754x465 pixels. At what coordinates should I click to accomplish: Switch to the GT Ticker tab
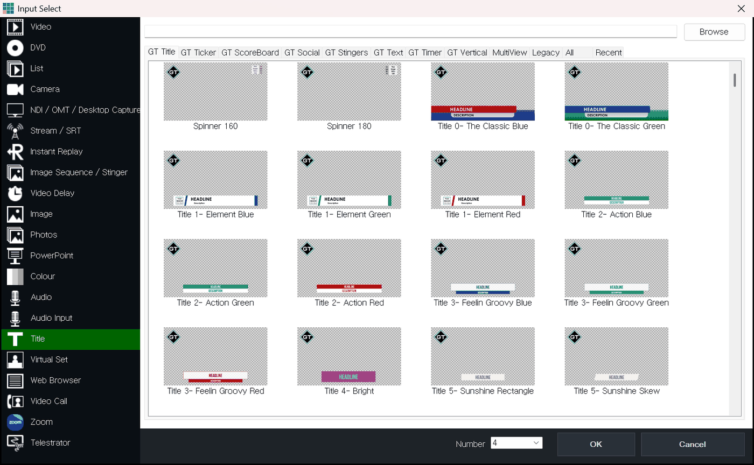click(x=198, y=52)
